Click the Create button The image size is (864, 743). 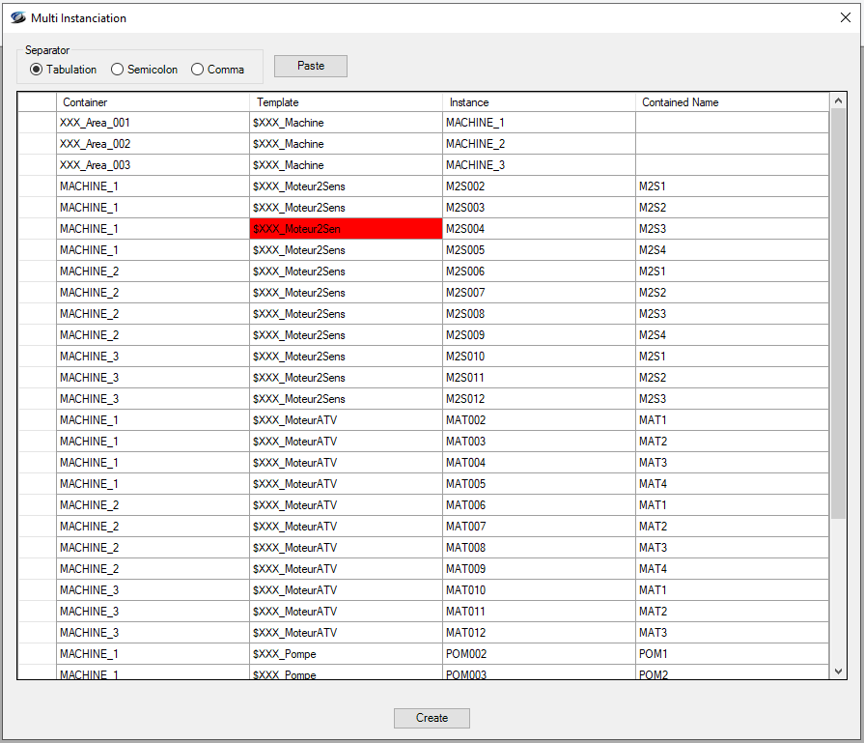(x=432, y=718)
